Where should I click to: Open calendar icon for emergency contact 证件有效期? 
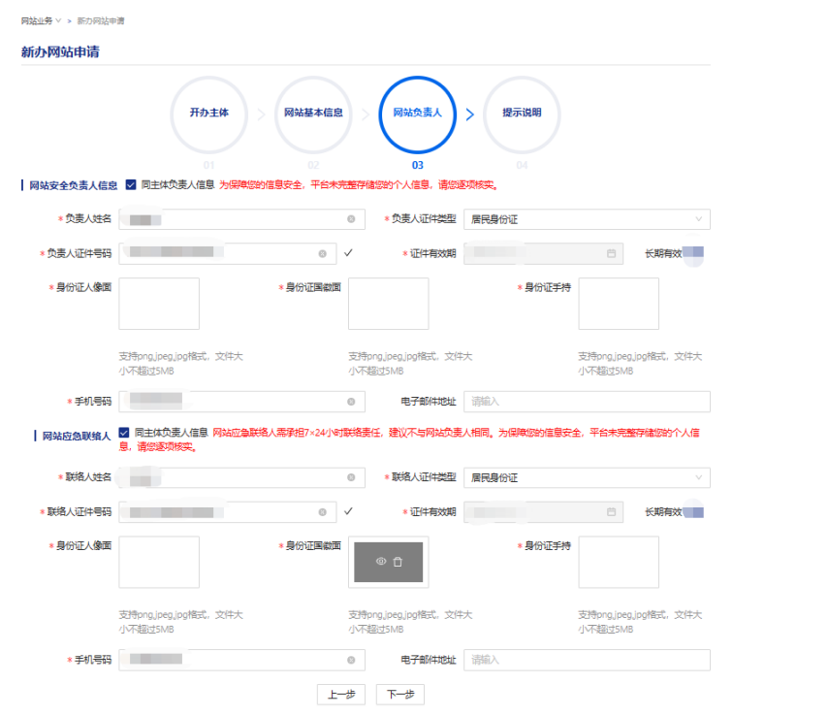[611, 511]
